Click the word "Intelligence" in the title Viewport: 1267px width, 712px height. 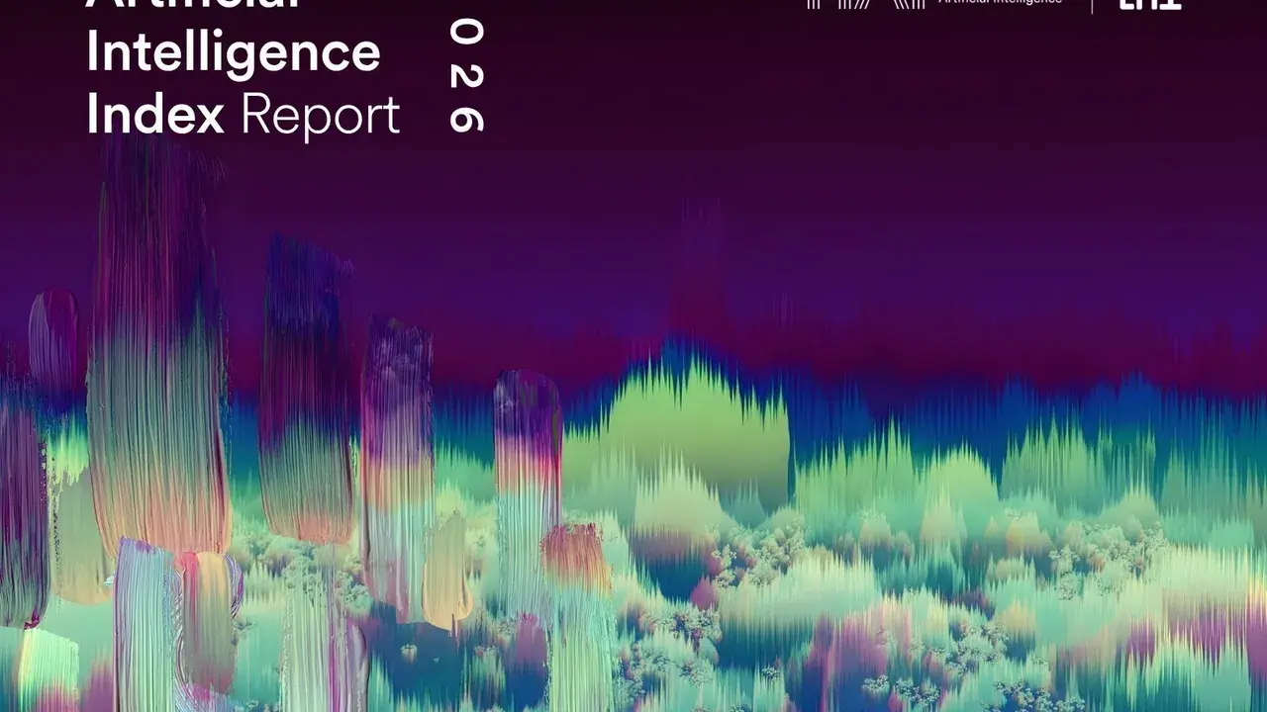pos(234,54)
